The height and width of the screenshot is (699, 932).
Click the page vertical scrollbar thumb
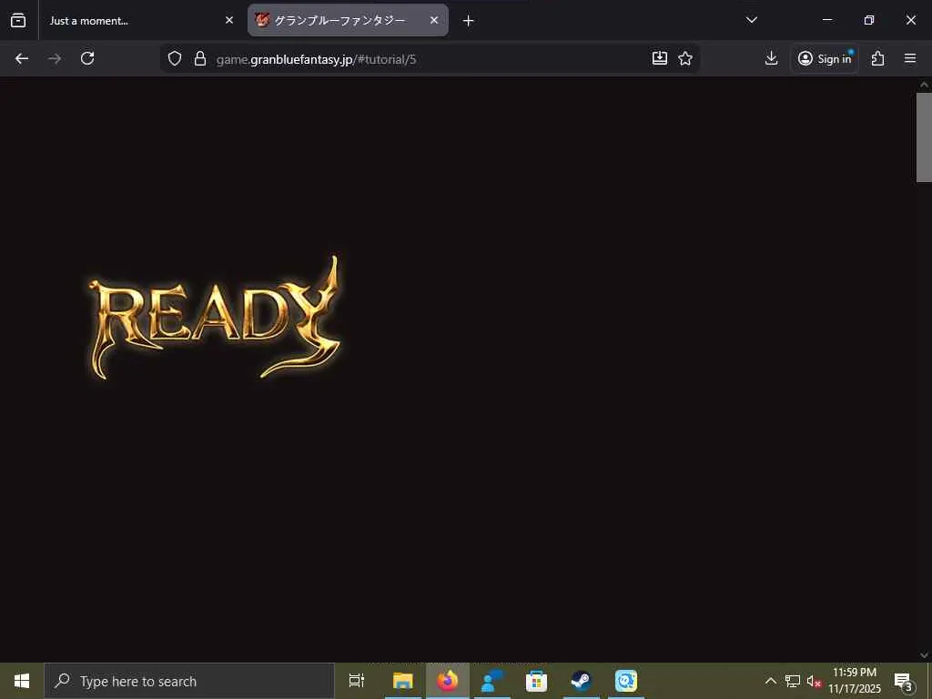pyautogui.click(x=924, y=137)
